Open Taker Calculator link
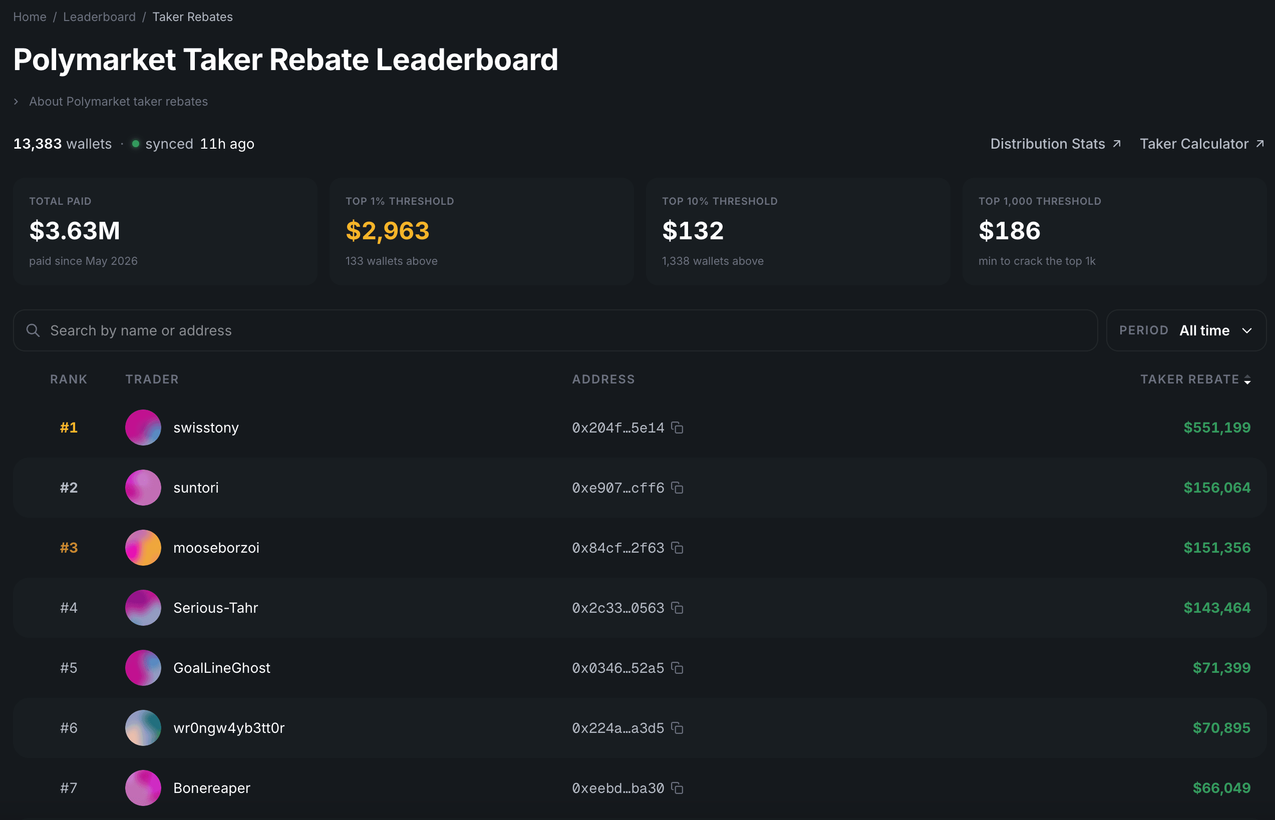Viewport: 1275px width, 820px height. [1202, 144]
